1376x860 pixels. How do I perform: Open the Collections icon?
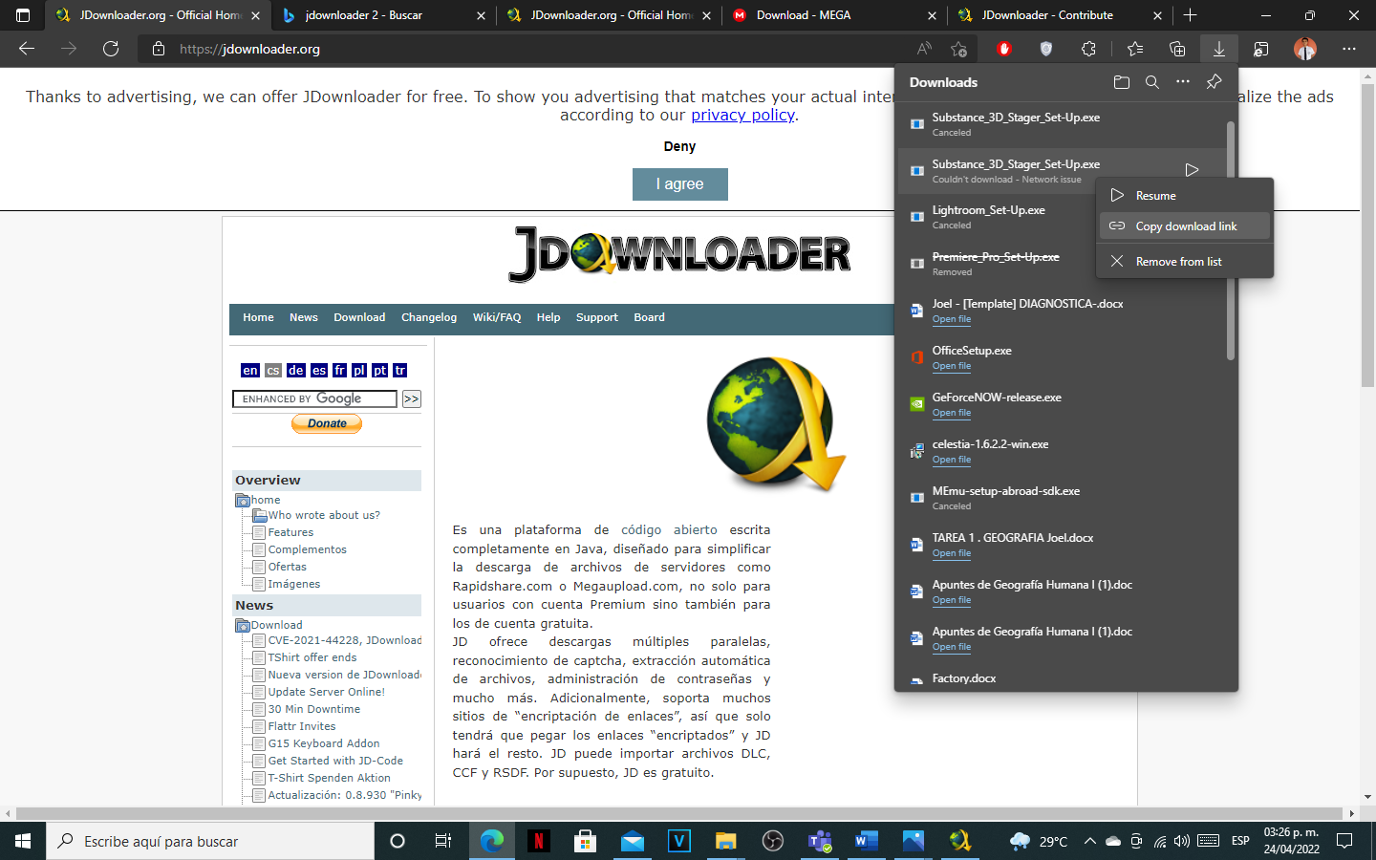pos(1177,49)
